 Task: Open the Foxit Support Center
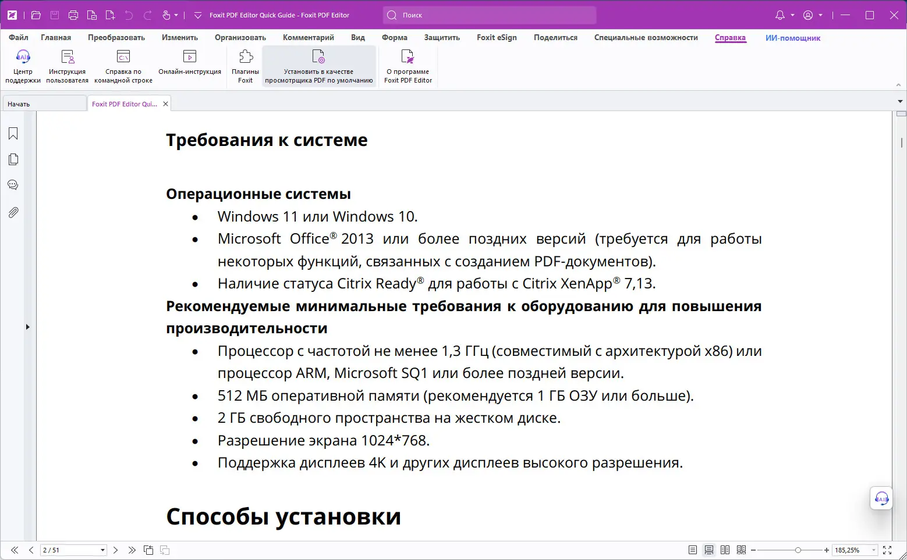point(23,64)
